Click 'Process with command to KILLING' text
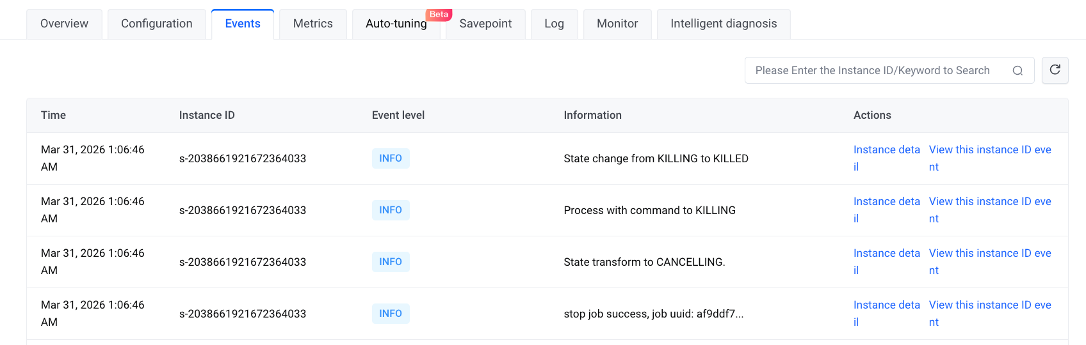Viewport: 1086px width, 345px height. (x=649, y=210)
